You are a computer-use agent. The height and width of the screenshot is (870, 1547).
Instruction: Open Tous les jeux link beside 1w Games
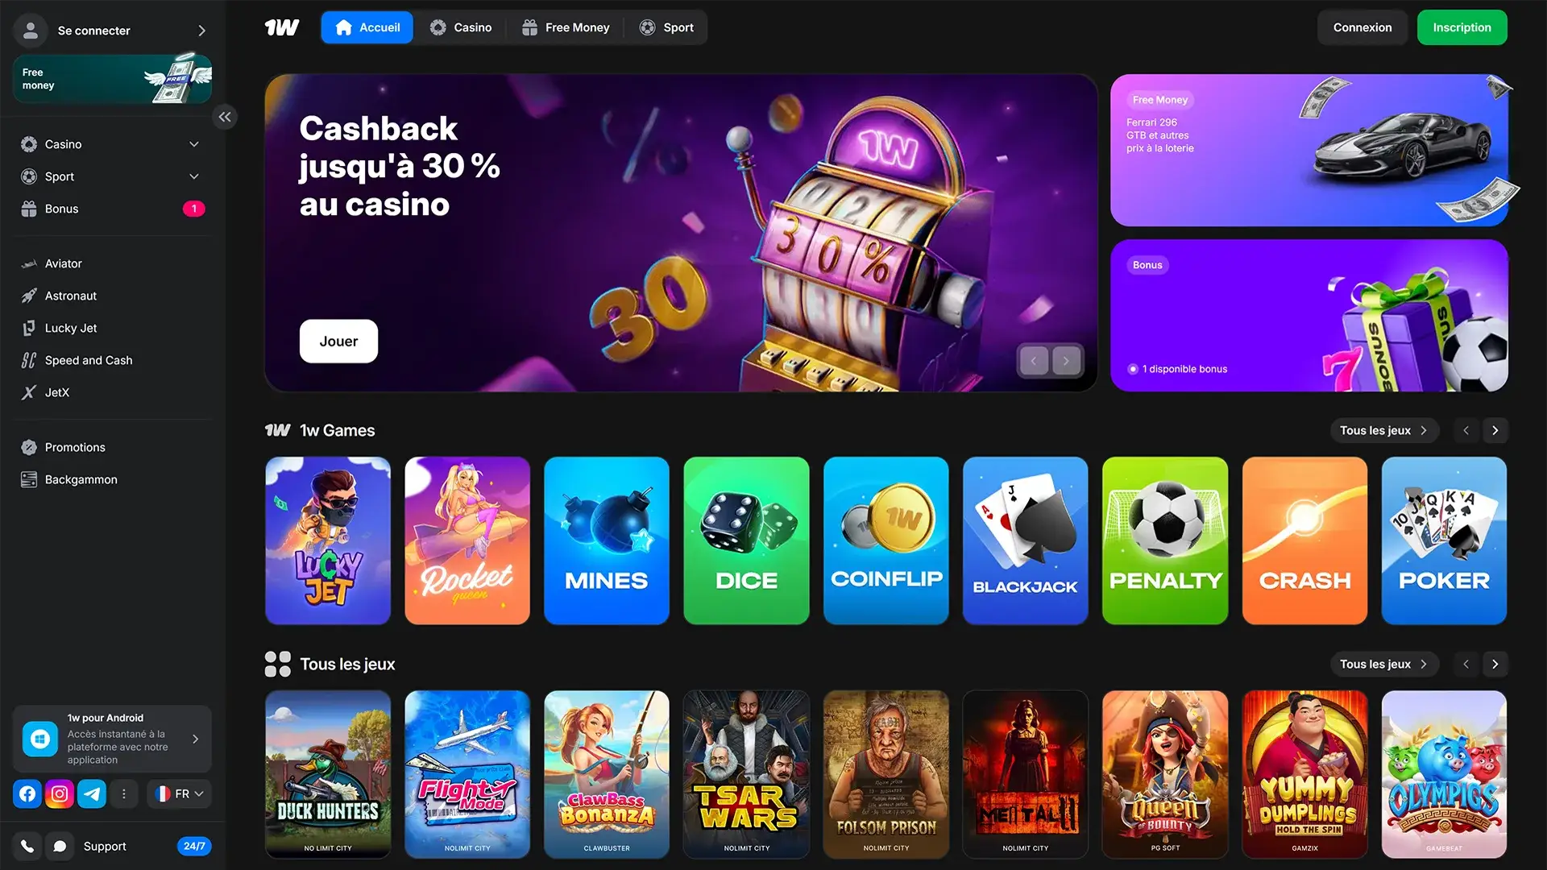click(x=1383, y=430)
